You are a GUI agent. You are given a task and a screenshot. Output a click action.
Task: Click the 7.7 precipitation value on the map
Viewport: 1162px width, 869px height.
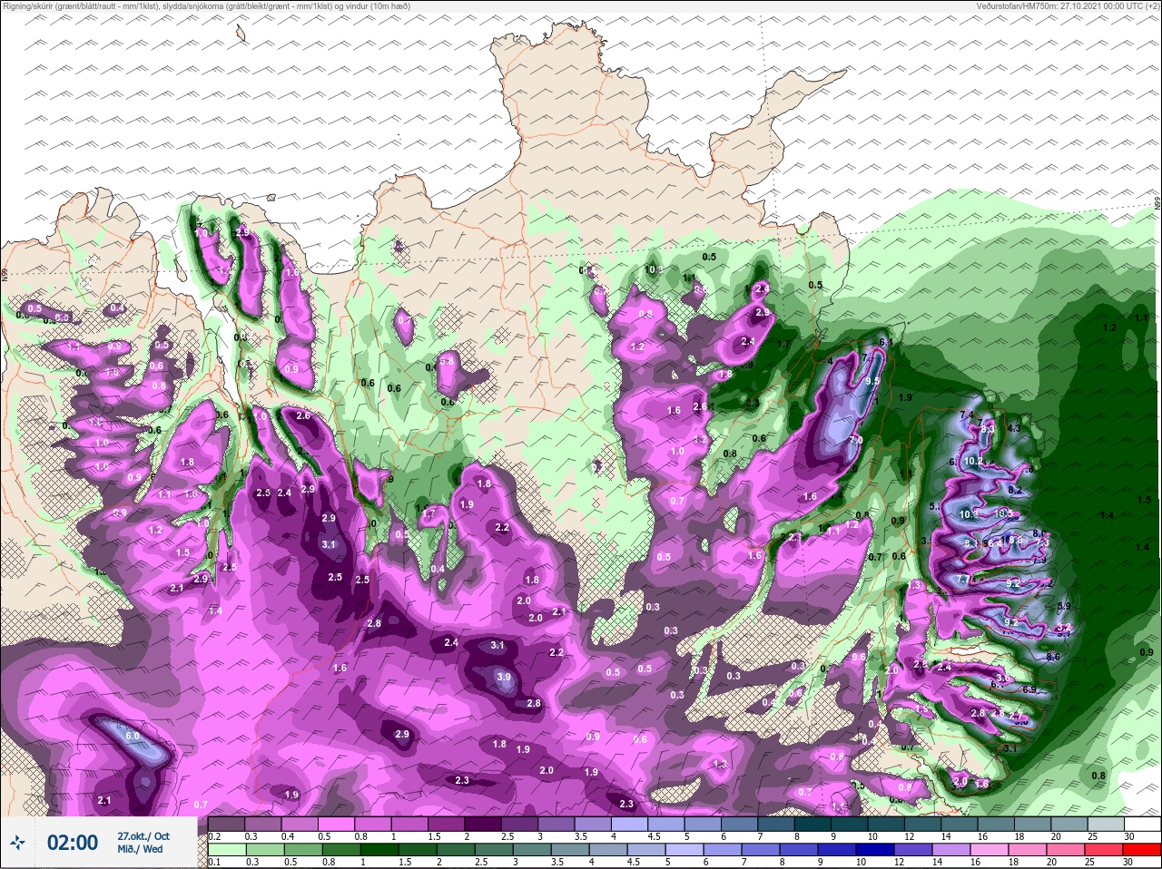[x=964, y=579]
